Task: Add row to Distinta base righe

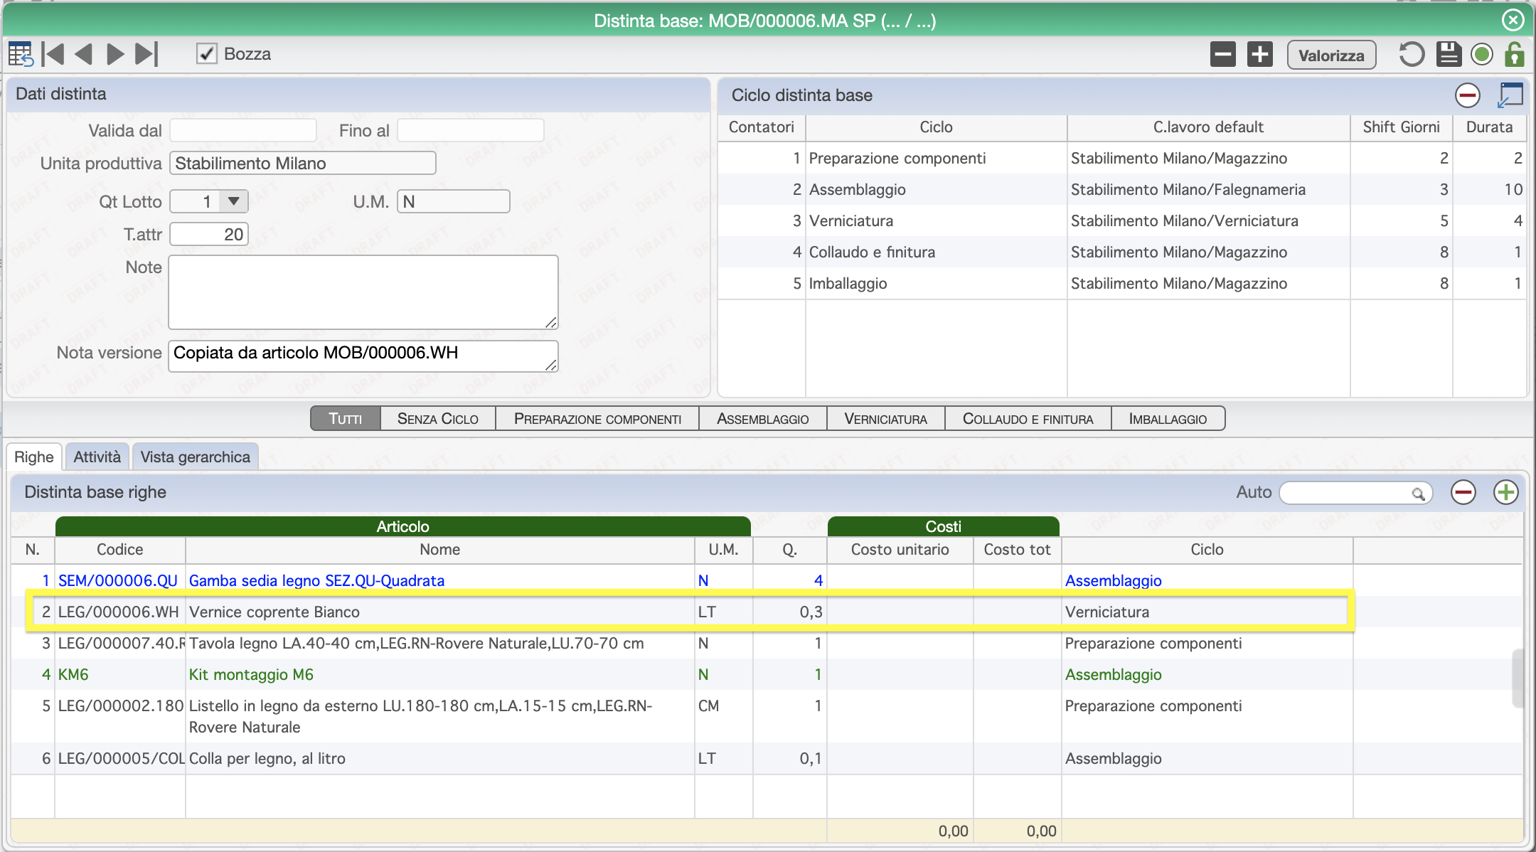Action: pyautogui.click(x=1506, y=492)
